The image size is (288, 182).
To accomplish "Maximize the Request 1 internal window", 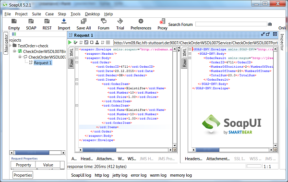I will [268, 34].
